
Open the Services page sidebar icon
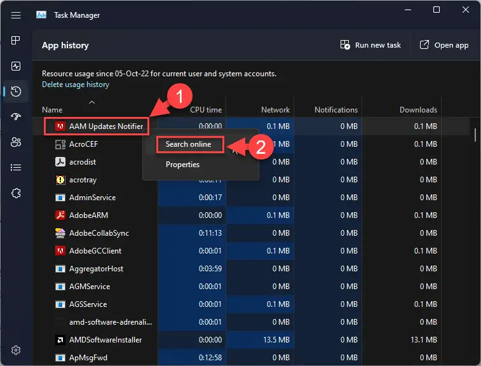(x=16, y=193)
